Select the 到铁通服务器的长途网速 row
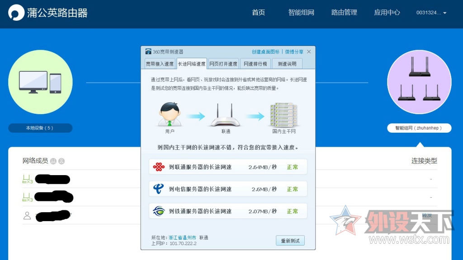 pyautogui.click(x=228, y=211)
